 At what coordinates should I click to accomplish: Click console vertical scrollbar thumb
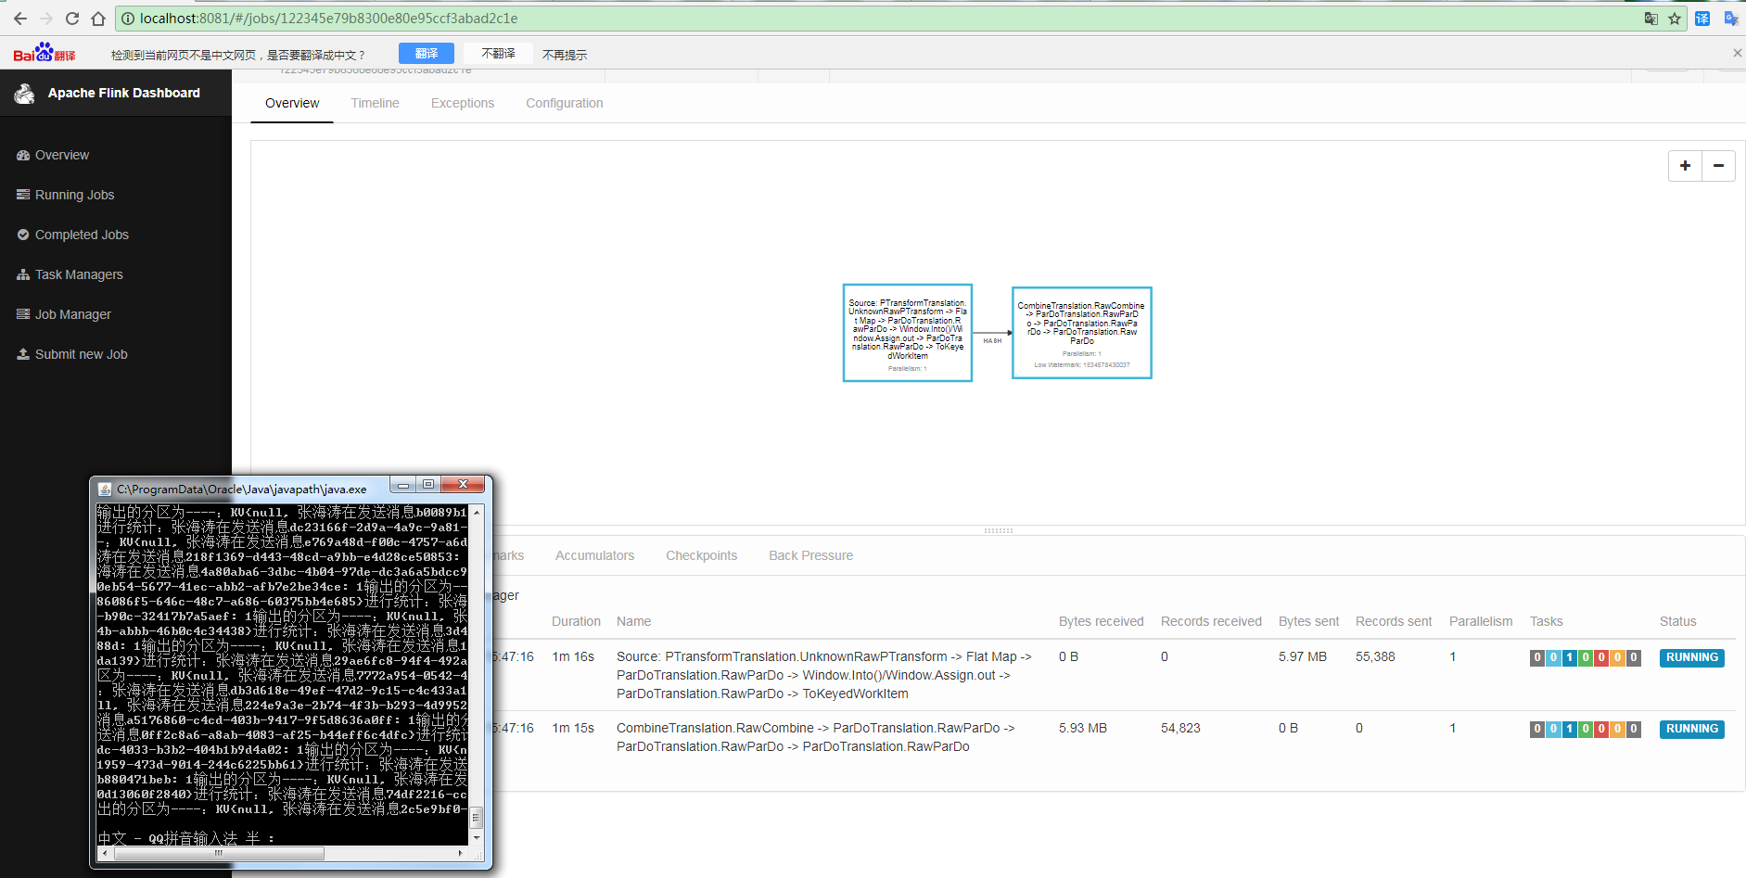pos(477,817)
